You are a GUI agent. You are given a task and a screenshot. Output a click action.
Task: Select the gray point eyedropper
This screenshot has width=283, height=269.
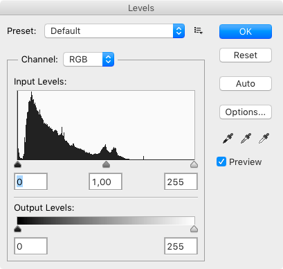pyautogui.click(x=246, y=138)
